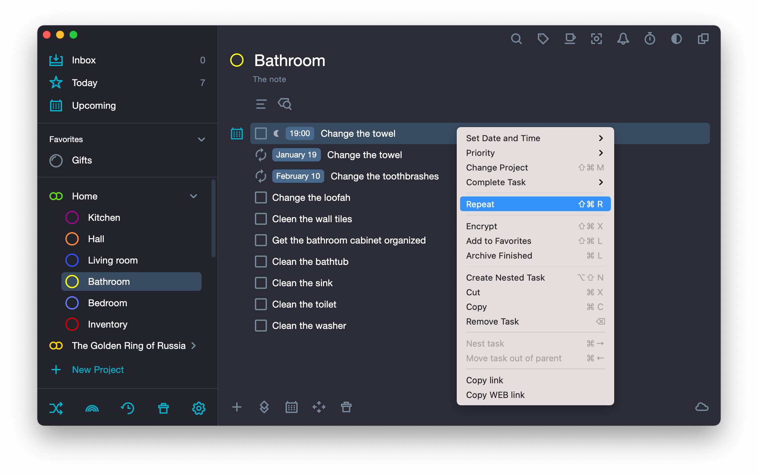Choose Remove Task menu item
The image size is (758, 475).
[535, 322]
